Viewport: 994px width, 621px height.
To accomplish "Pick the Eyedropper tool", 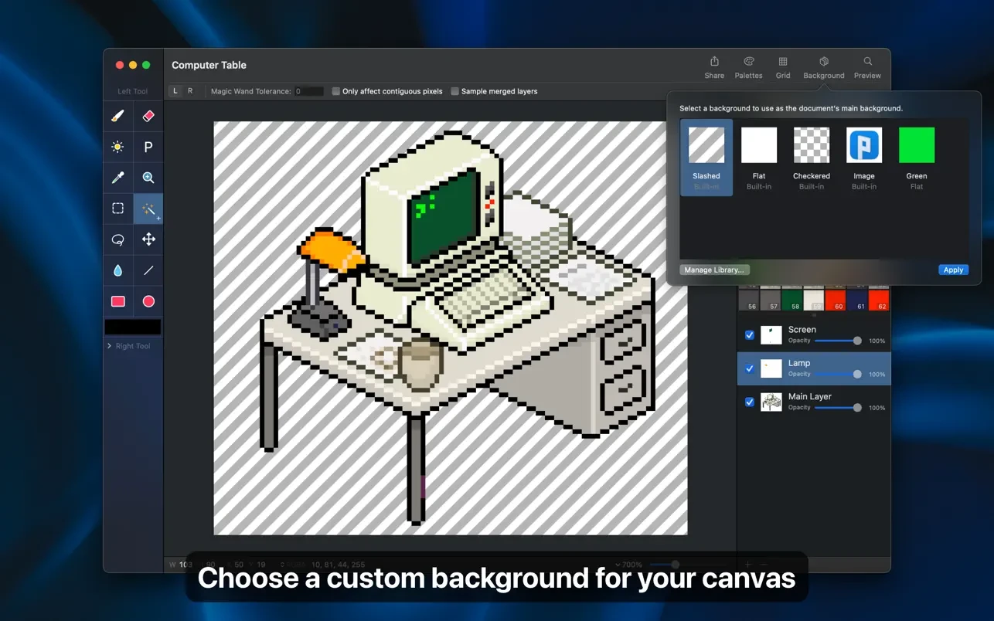I will (117, 178).
